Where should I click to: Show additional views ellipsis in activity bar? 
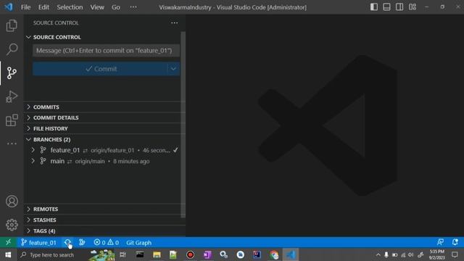pos(12,144)
